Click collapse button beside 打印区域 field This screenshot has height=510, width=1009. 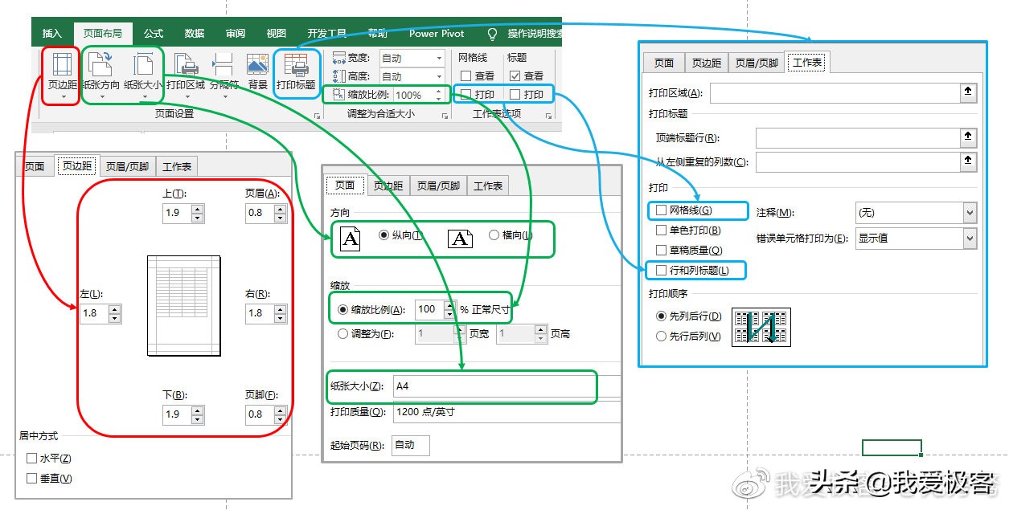click(x=968, y=92)
